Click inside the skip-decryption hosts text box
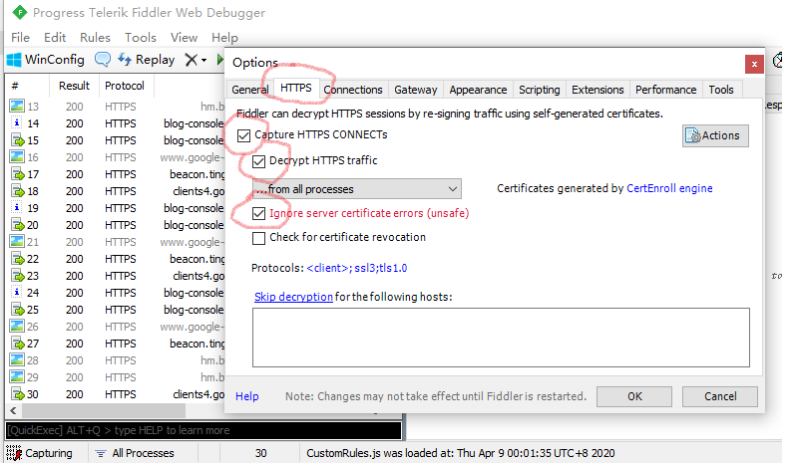 (501, 338)
